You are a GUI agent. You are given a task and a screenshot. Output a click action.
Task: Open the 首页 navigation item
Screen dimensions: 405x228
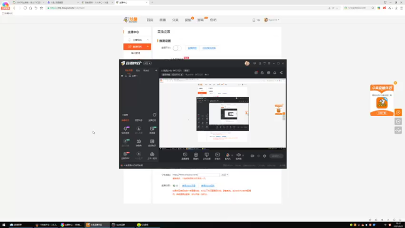tap(150, 20)
